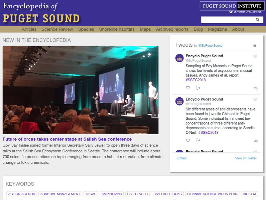Screen dimensions: 266x200
Task: Select the ADAPTIVE MANAGEMENT keyword
Action: click(x=60, y=194)
